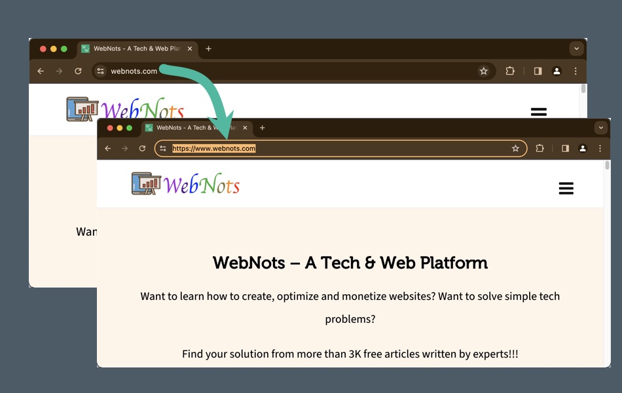The image size is (622, 393).
Task: Open the hamburger menu in the rear window page
Action: pos(539,111)
